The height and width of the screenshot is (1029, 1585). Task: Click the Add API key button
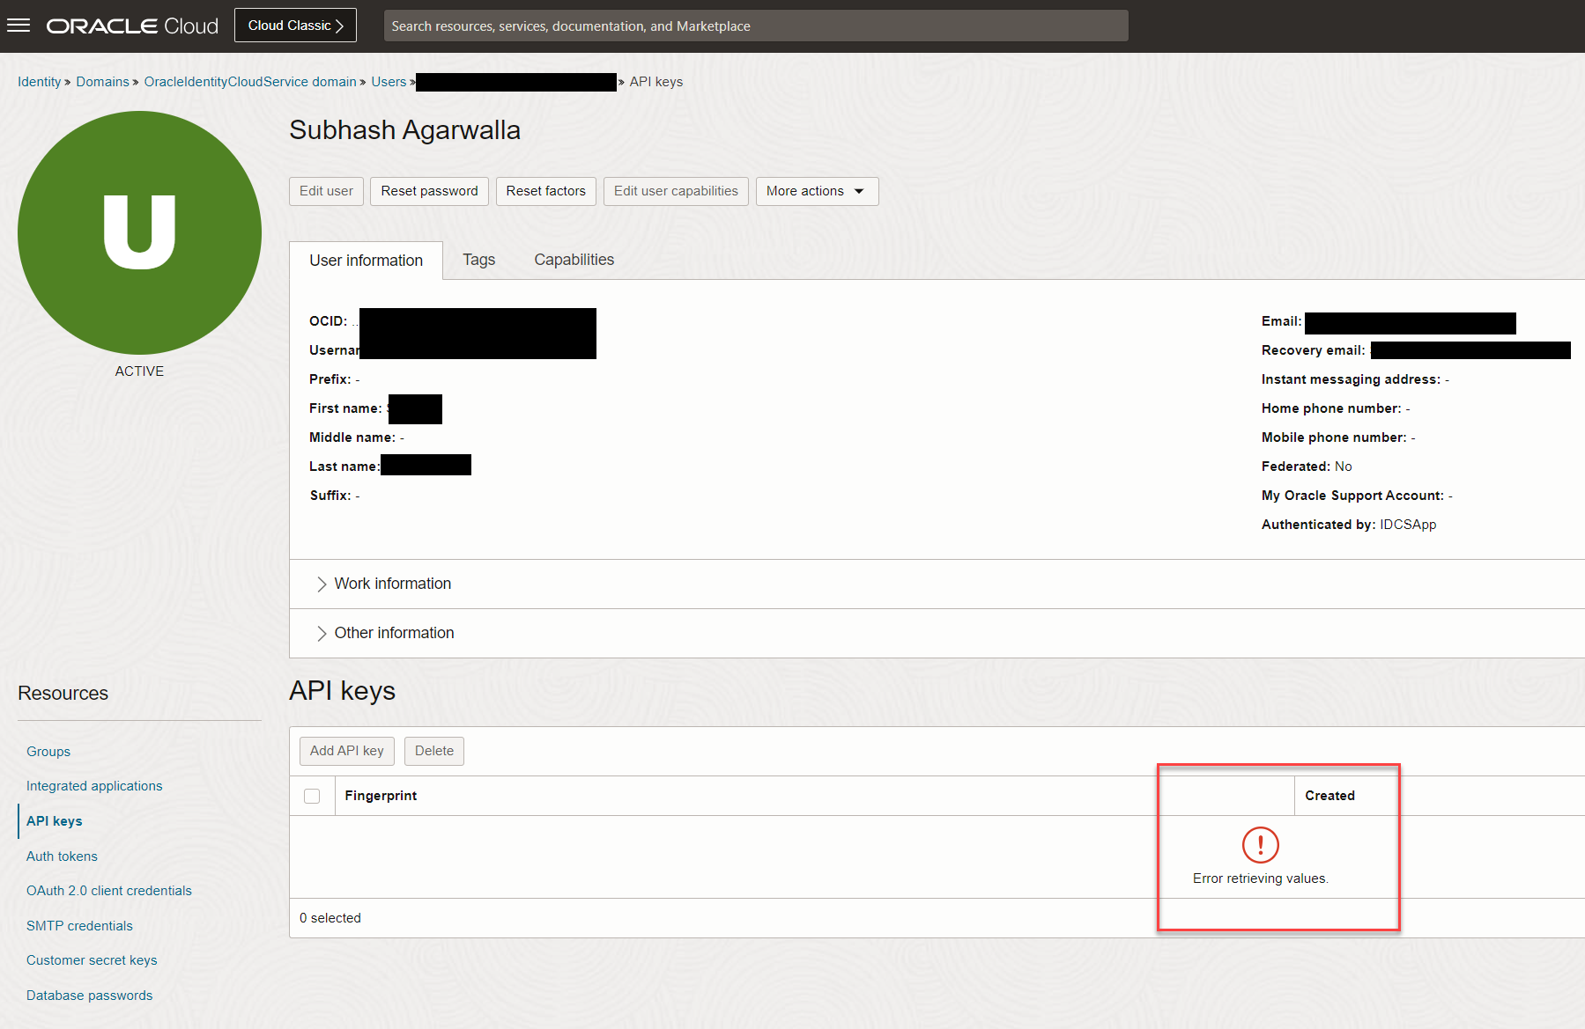tap(346, 751)
